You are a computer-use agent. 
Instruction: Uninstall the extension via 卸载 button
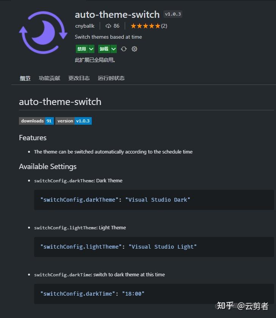104,49
